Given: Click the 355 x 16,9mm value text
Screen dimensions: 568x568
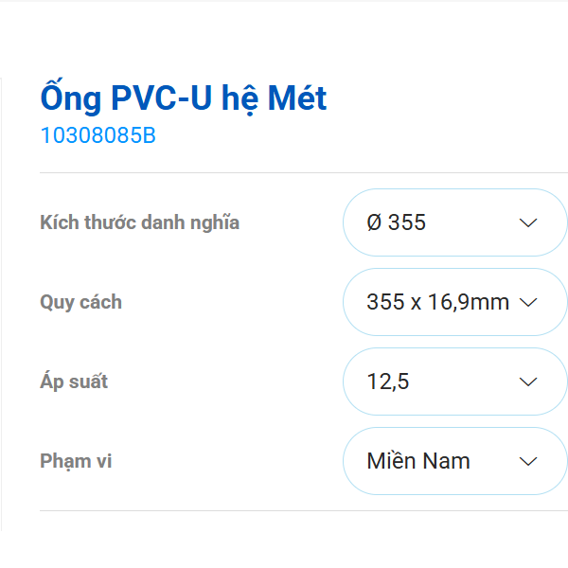Looking at the screenshot, I should tap(437, 302).
